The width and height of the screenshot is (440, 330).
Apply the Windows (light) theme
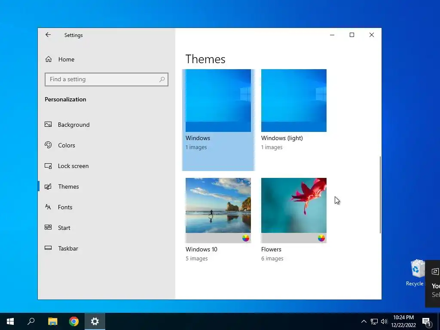[294, 101]
